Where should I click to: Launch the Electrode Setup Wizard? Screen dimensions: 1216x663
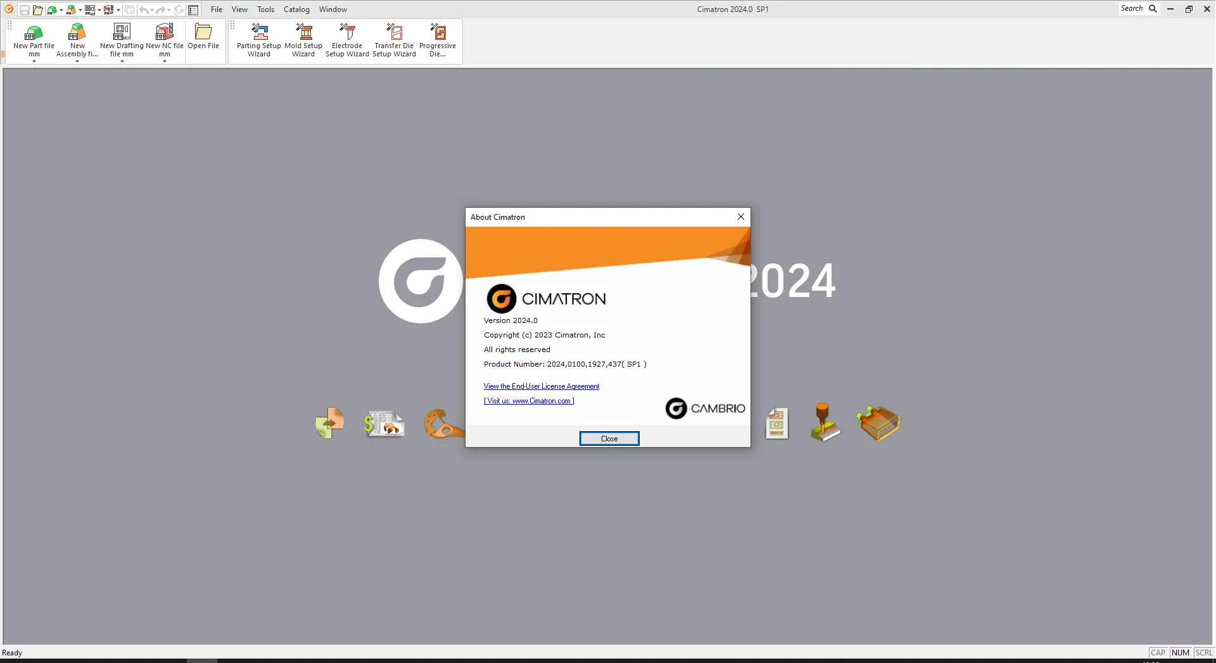click(347, 40)
